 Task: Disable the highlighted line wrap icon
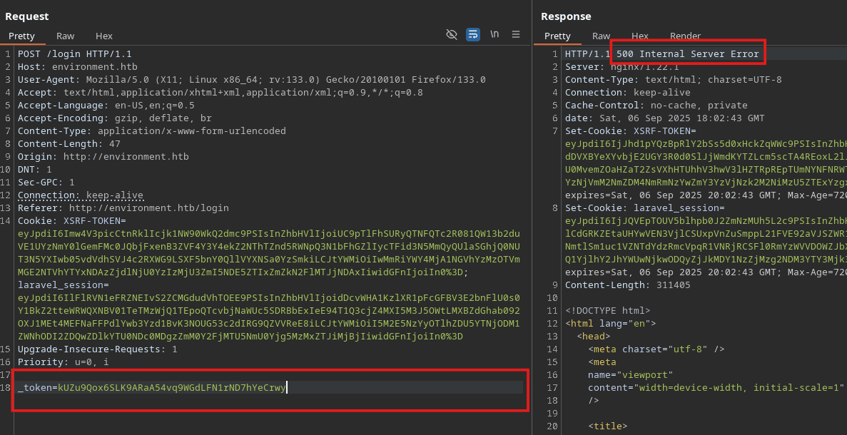(x=472, y=34)
